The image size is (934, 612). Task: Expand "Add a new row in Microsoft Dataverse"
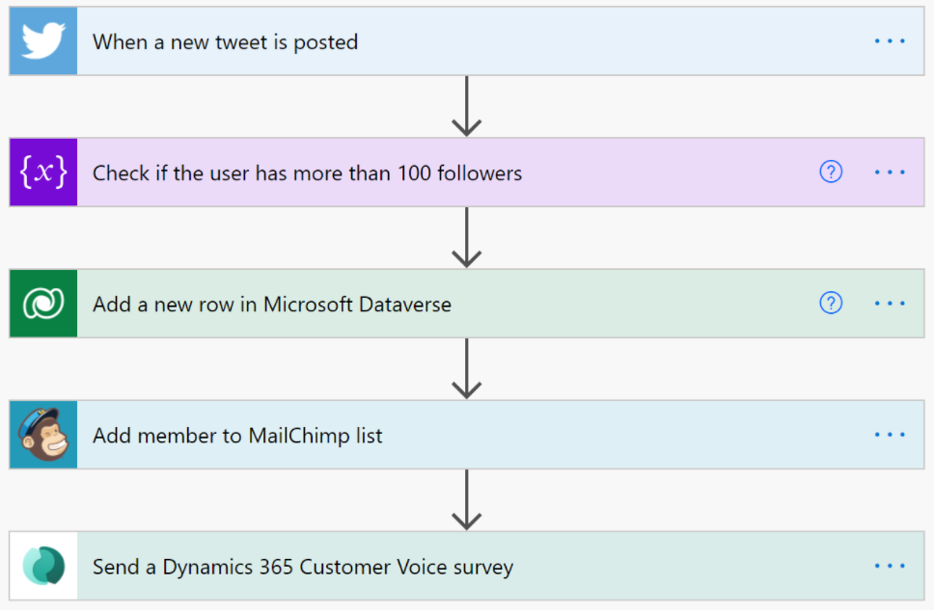(271, 304)
